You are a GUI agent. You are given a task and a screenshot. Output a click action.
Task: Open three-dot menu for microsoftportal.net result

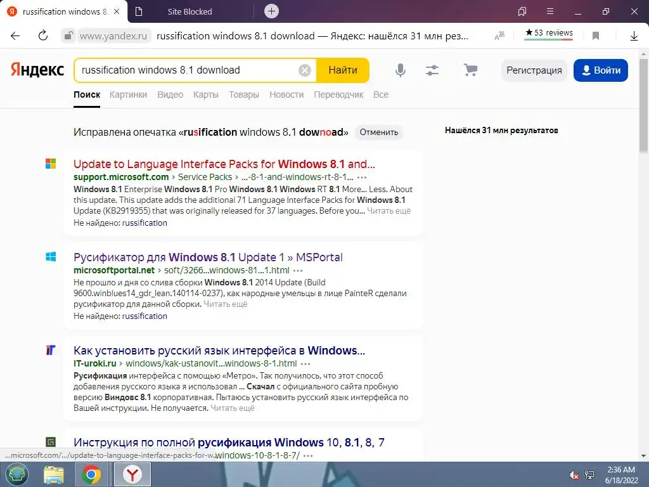tap(298, 271)
